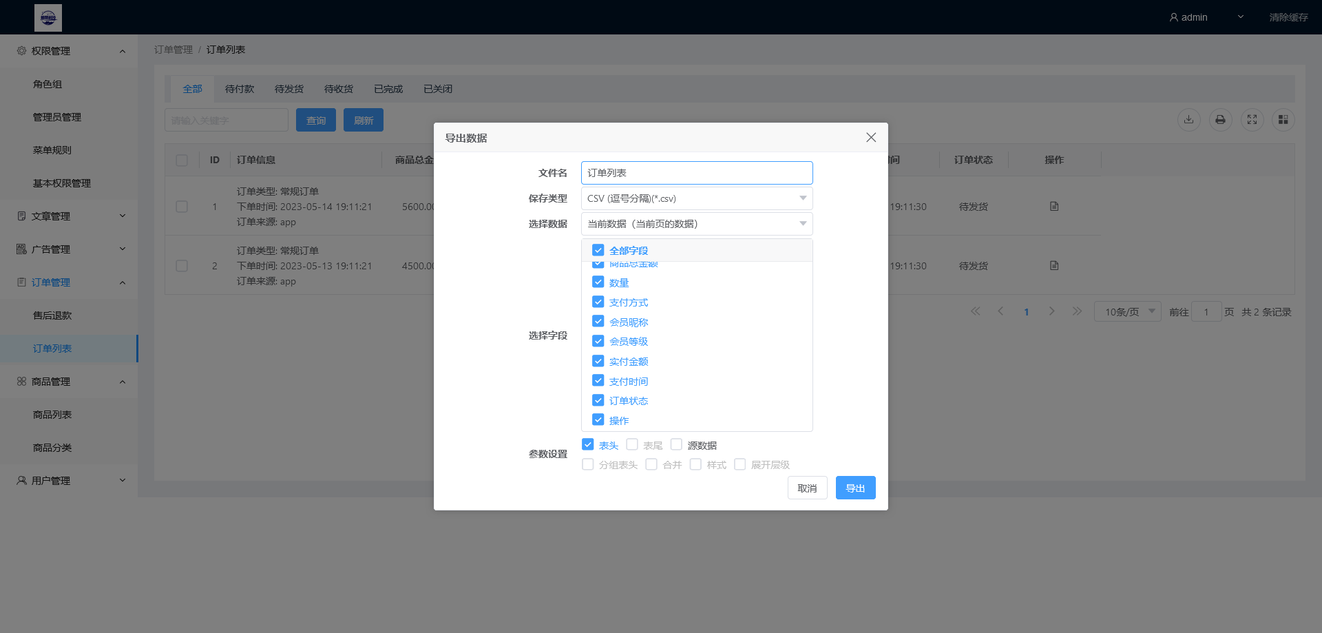Open 售后退款 in the sidebar
The height and width of the screenshot is (633, 1322).
(x=69, y=315)
